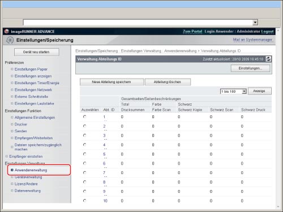This screenshot has width=283, height=212.
Task: Open Empfangen/Weiterleiten in sidebar
Action: [33, 138]
